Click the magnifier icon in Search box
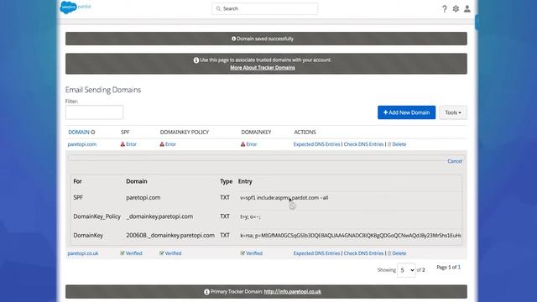The height and width of the screenshot is (302, 537). [x=218, y=8]
